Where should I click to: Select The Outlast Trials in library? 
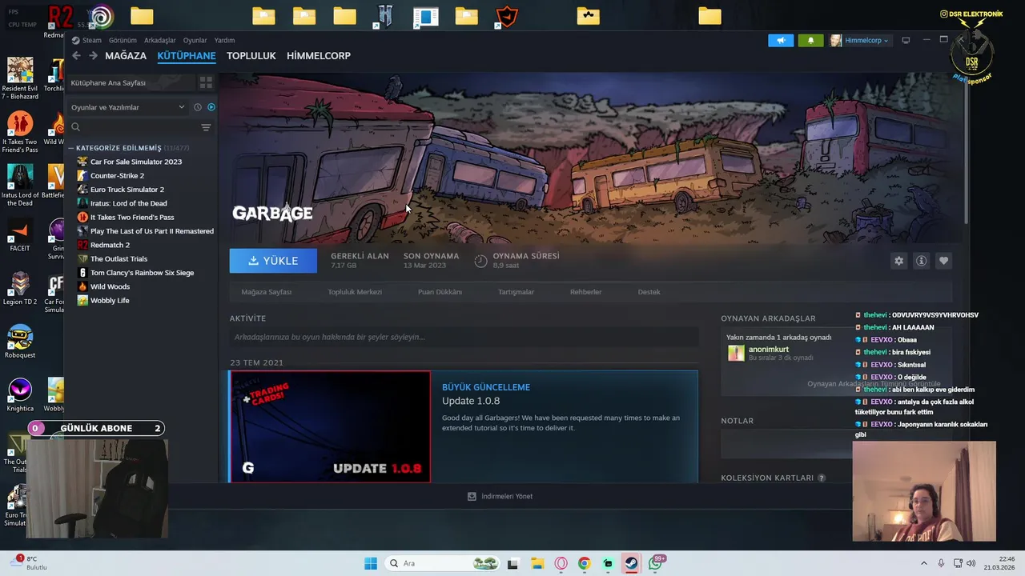click(x=119, y=258)
